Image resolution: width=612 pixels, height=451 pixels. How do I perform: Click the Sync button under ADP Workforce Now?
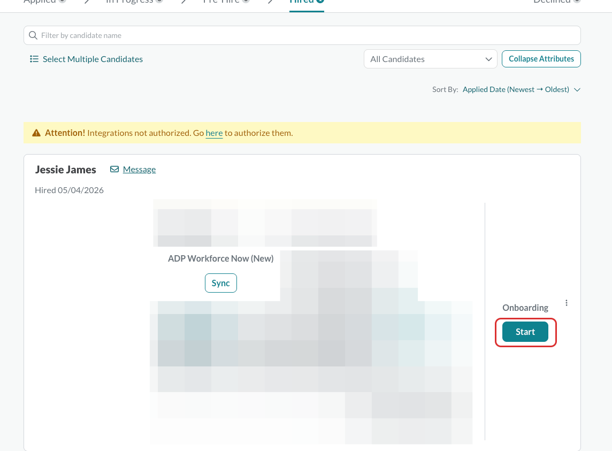pyautogui.click(x=221, y=283)
